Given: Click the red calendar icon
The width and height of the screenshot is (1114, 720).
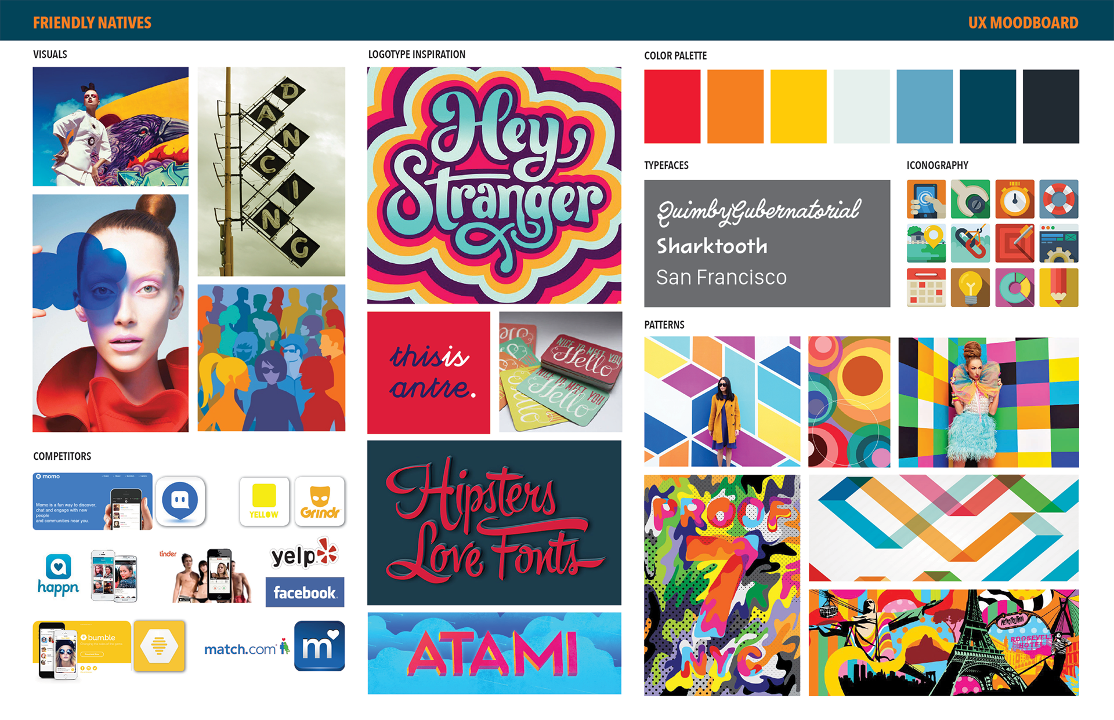Looking at the screenshot, I should click(926, 287).
